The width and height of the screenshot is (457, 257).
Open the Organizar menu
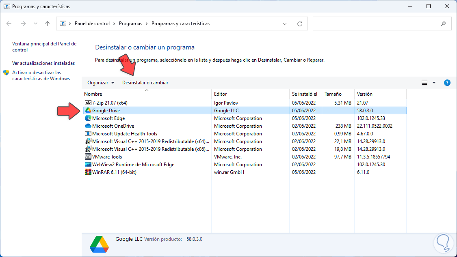pos(101,83)
